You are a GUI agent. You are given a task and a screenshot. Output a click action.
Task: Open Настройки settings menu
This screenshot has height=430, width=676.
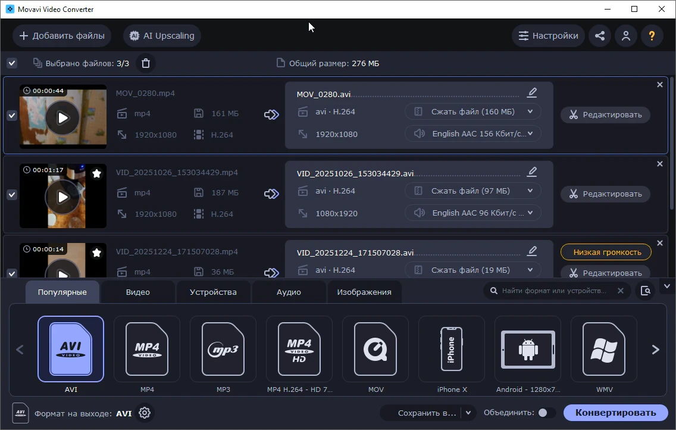tap(548, 36)
